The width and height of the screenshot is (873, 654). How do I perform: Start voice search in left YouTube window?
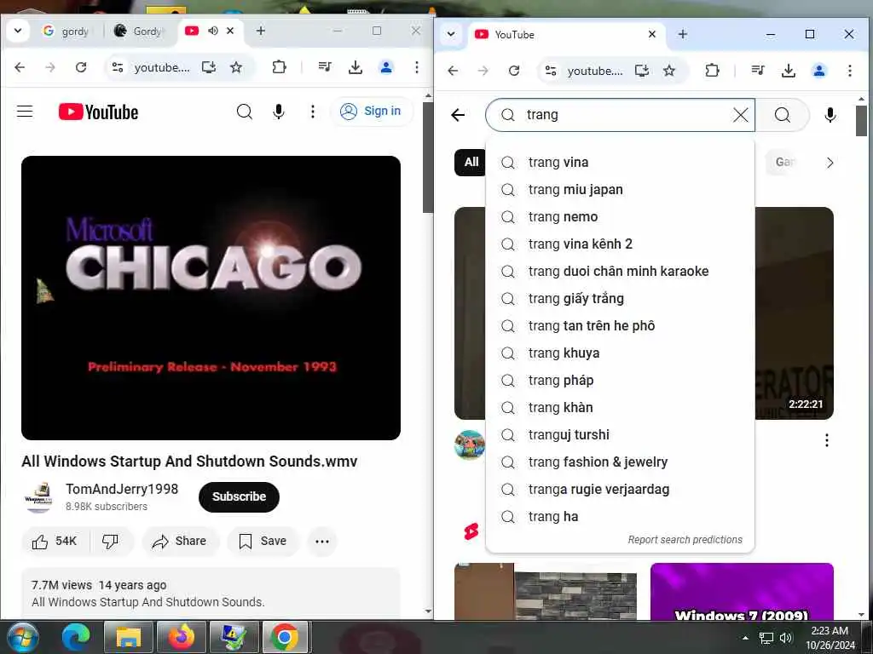coord(279,112)
